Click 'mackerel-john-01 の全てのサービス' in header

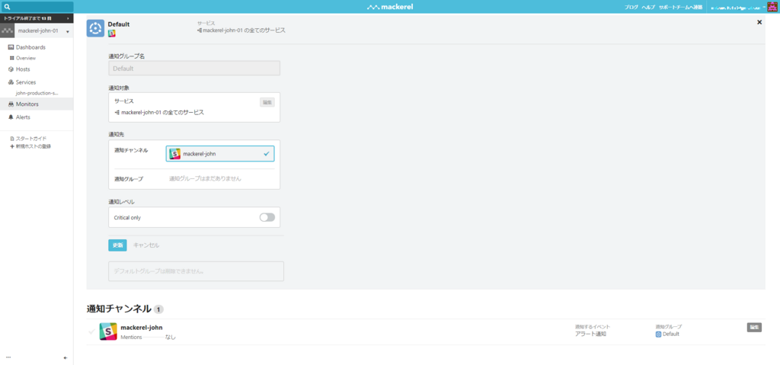click(244, 30)
